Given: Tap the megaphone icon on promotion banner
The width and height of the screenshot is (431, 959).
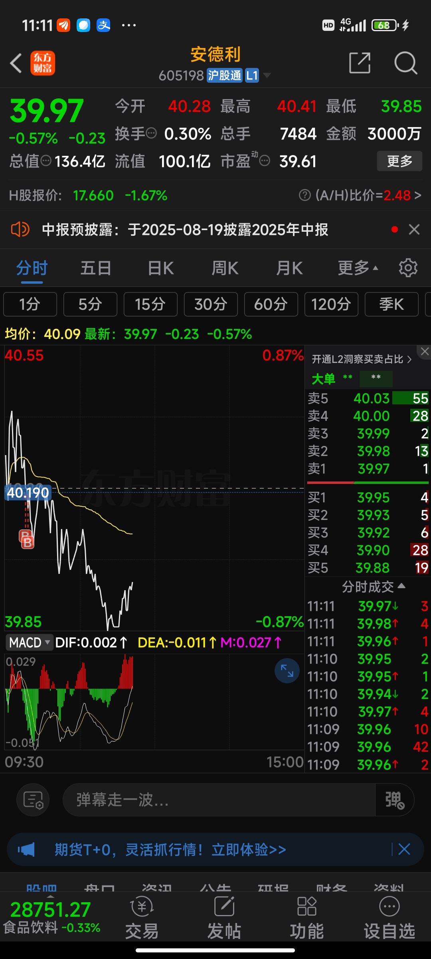Looking at the screenshot, I should coord(26,850).
